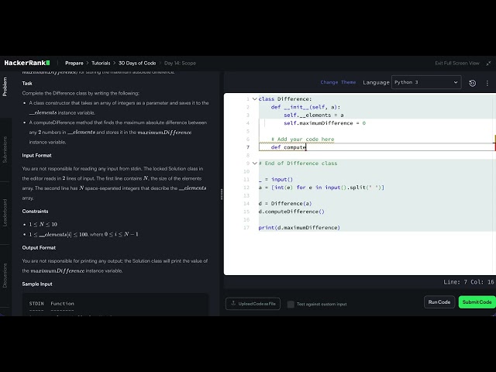Click line number 17 in gutter

click(246, 227)
